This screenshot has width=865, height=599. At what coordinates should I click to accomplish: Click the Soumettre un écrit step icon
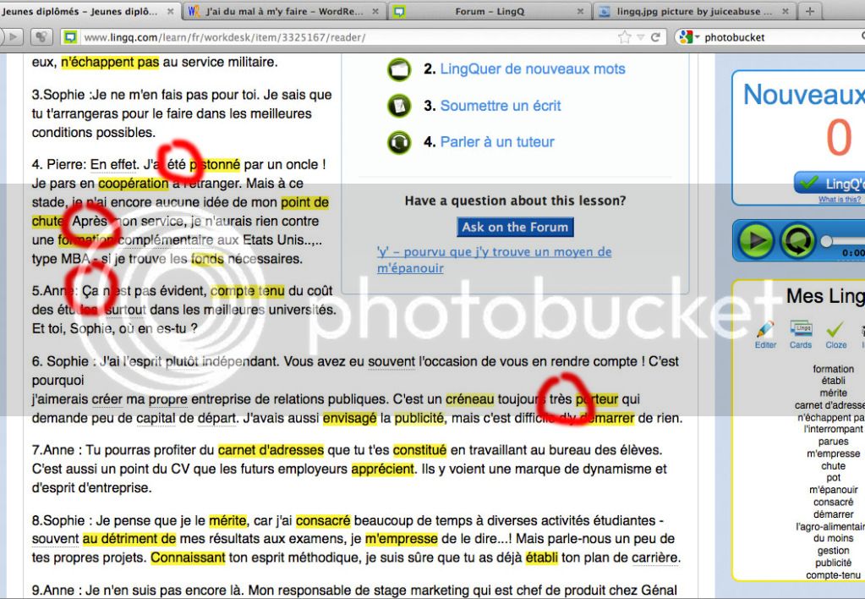point(399,106)
